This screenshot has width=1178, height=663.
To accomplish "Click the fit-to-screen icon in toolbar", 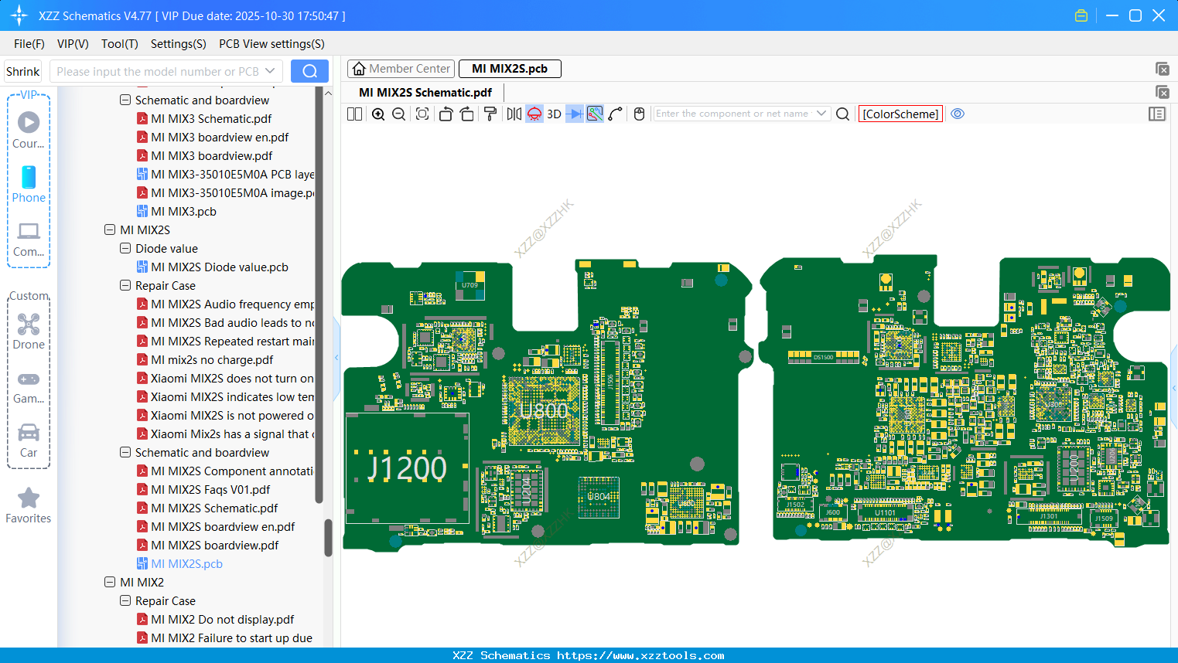I will tap(422, 114).
